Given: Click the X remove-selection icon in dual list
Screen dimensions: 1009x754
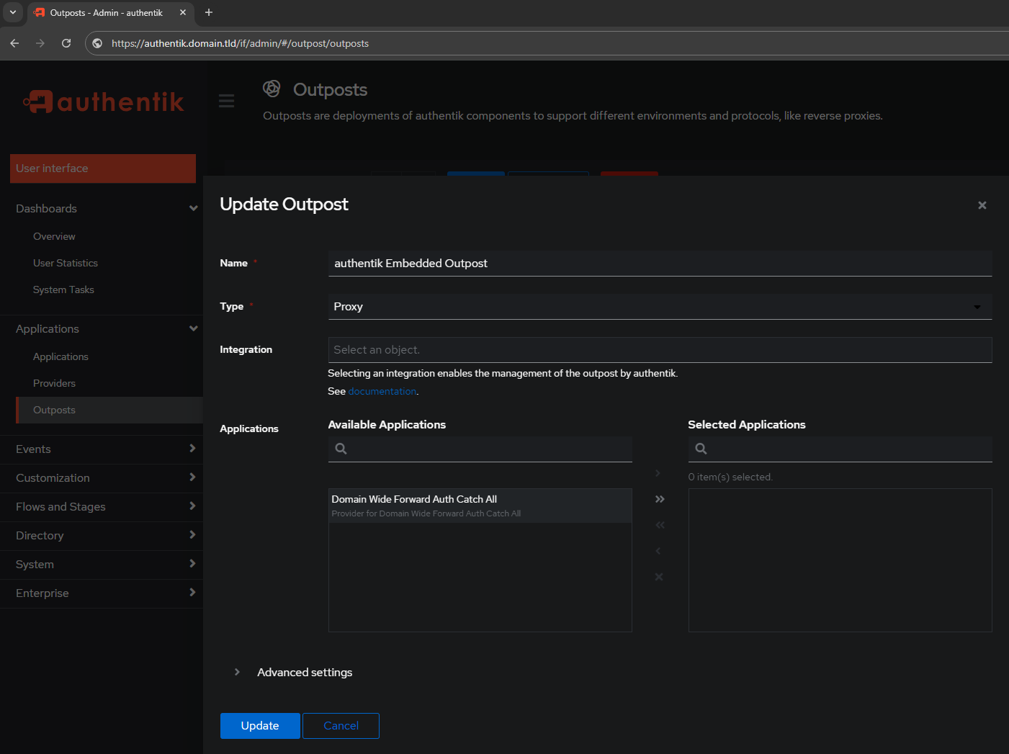Looking at the screenshot, I should tap(658, 577).
